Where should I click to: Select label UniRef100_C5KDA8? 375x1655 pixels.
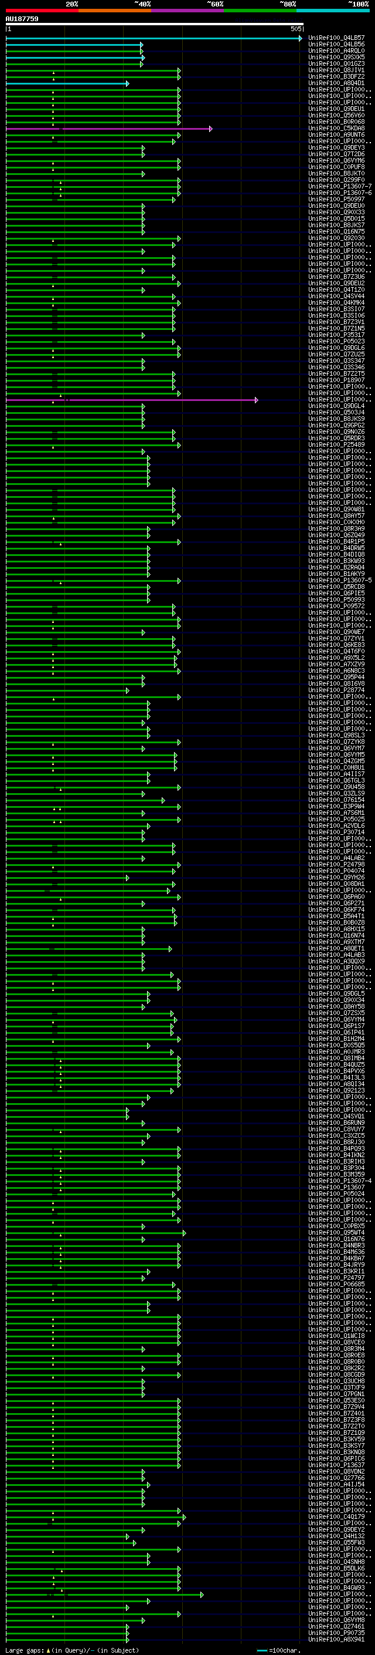point(336,129)
